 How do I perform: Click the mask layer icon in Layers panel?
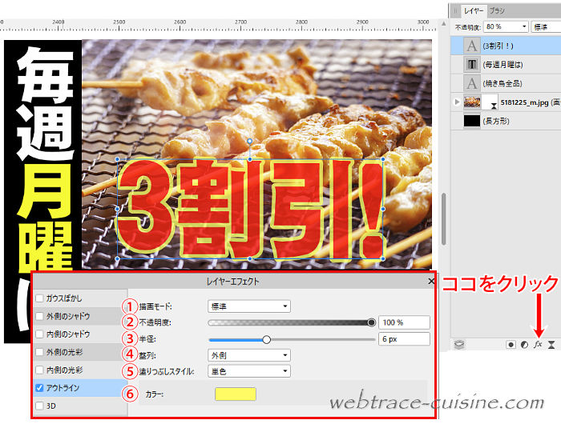(510, 345)
